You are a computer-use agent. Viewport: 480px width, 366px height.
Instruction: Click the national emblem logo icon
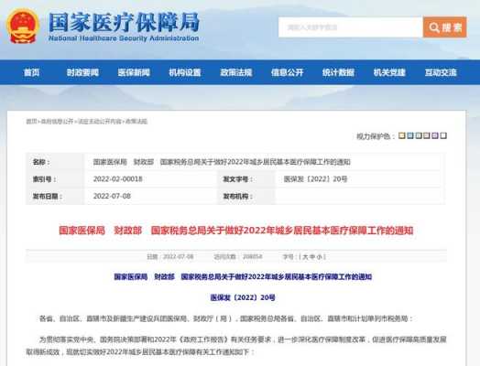(x=23, y=26)
